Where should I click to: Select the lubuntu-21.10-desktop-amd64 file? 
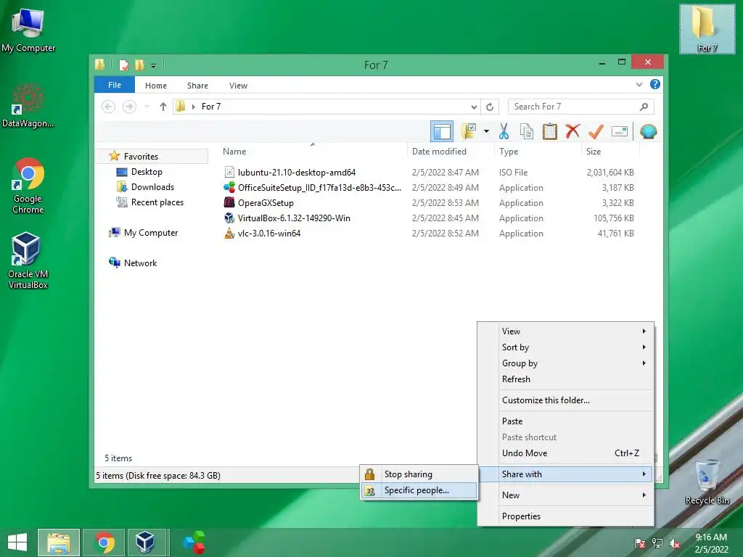pos(296,173)
